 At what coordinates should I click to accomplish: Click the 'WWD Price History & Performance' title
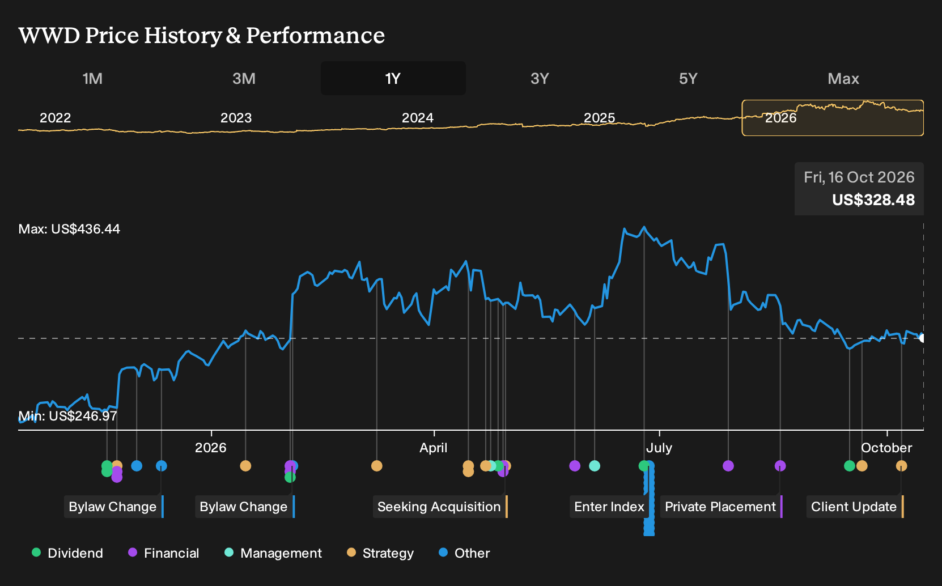(202, 35)
